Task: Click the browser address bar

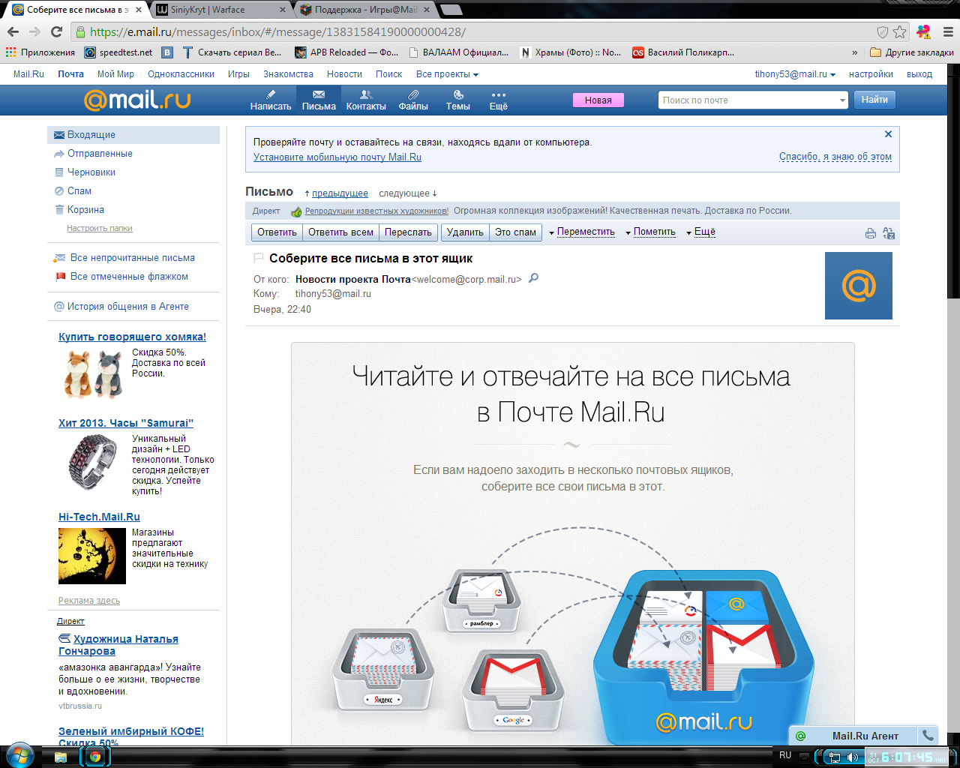Action: [x=480, y=31]
